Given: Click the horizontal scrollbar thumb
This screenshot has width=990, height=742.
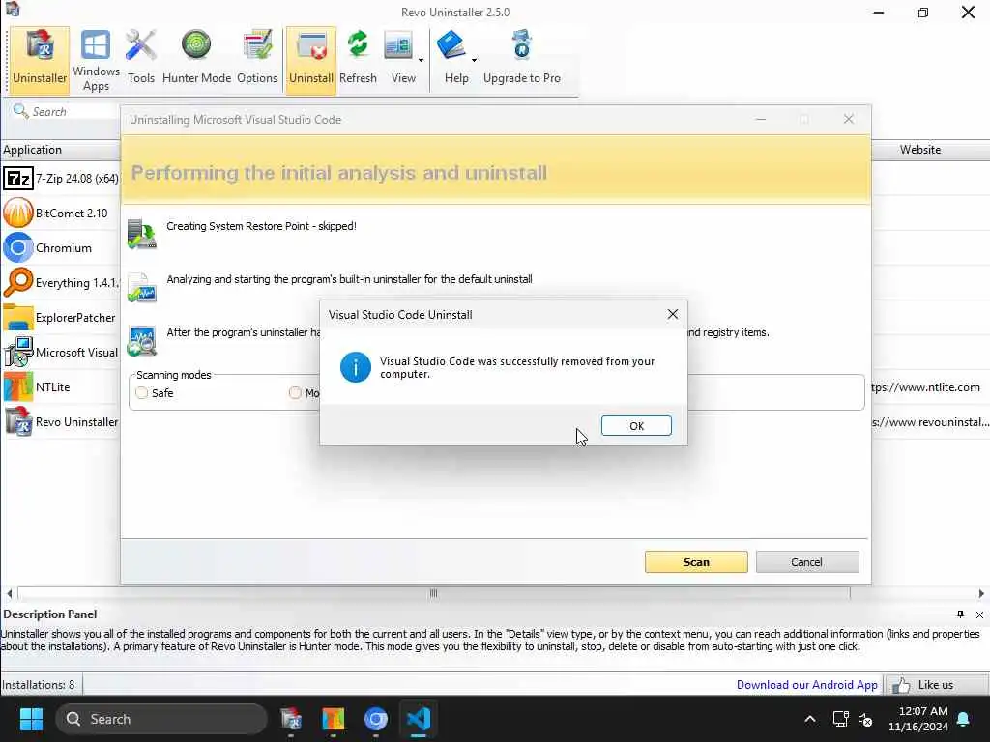Looking at the screenshot, I should [434, 593].
